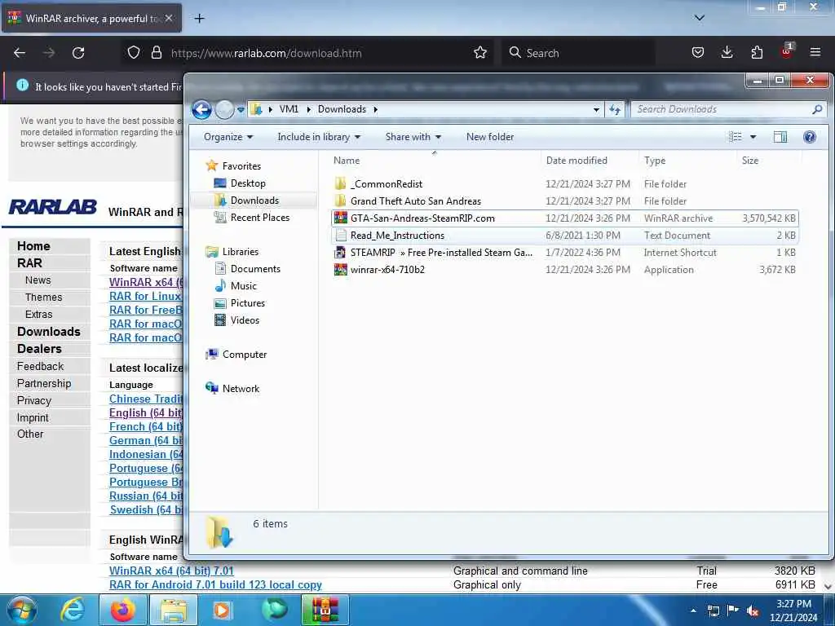
Task: Click WinRAR x64 (64 bit) 7.01 link
Action: (x=171, y=571)
